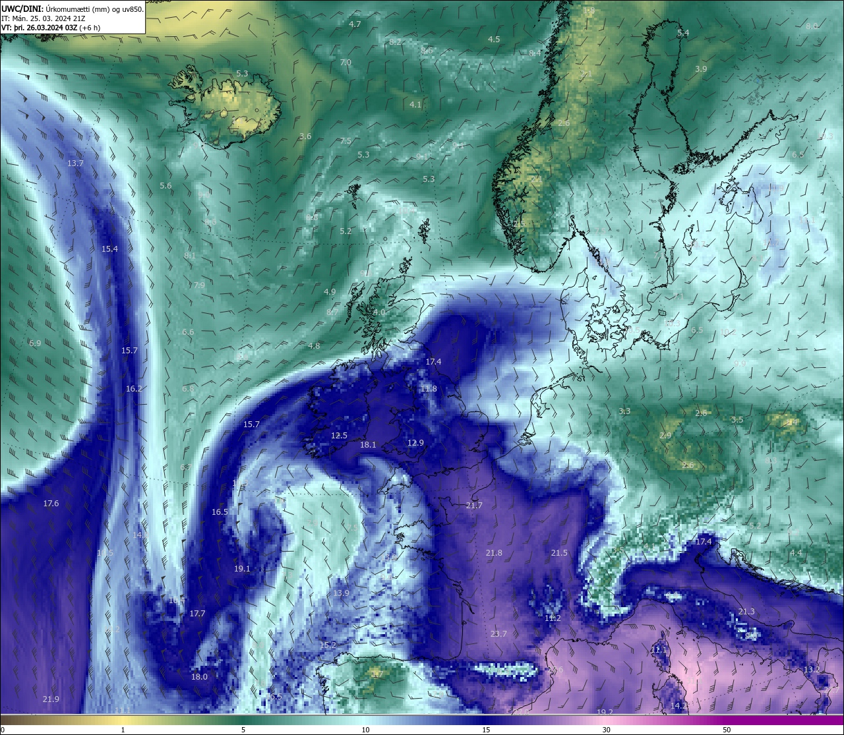
Task: Click the 18.1 value label
Action: pos(368,444)
